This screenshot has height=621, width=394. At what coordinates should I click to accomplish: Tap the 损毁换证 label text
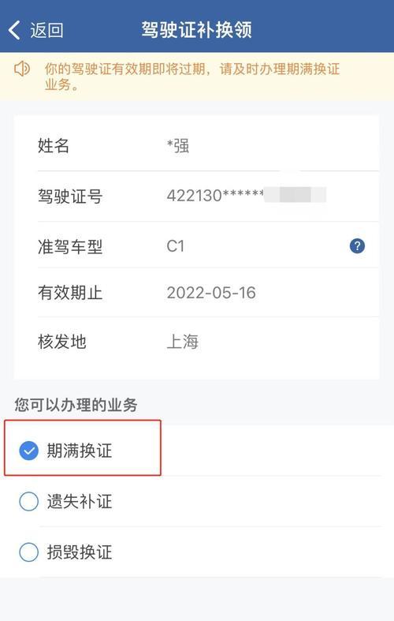tap(80, 552)
